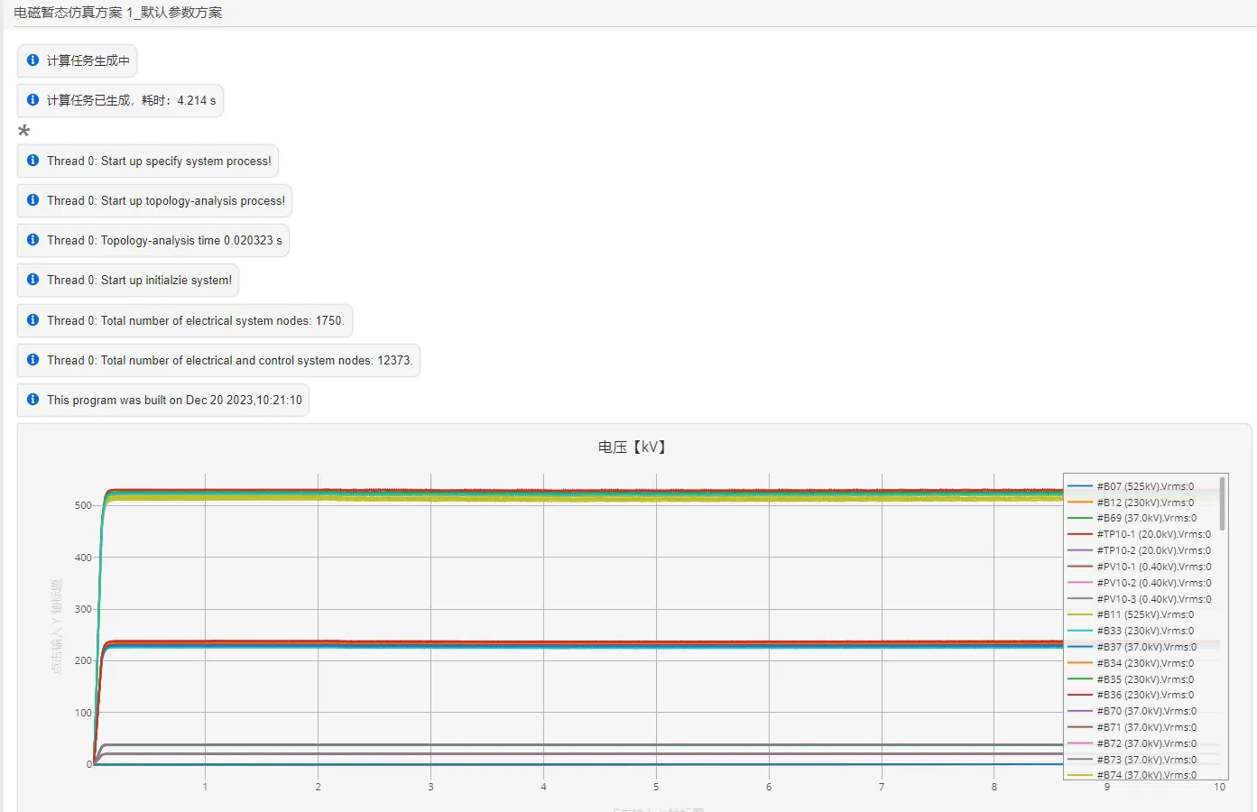Toggle the #B72 (37.0kV) legend trace

tap(1132, 743)
